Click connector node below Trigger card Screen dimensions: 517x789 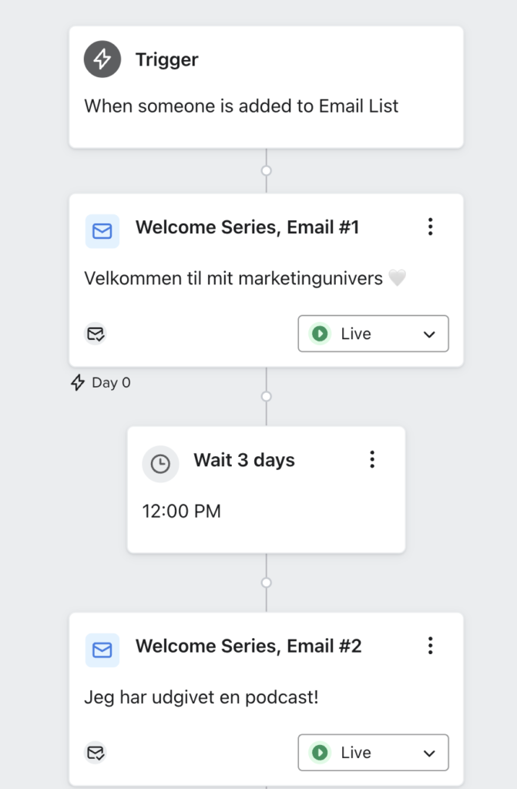click(x=267, y=170)
